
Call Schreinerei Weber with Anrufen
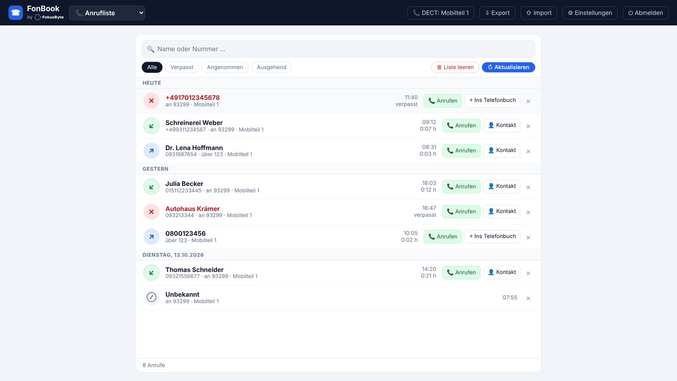[x=461, y=126]
